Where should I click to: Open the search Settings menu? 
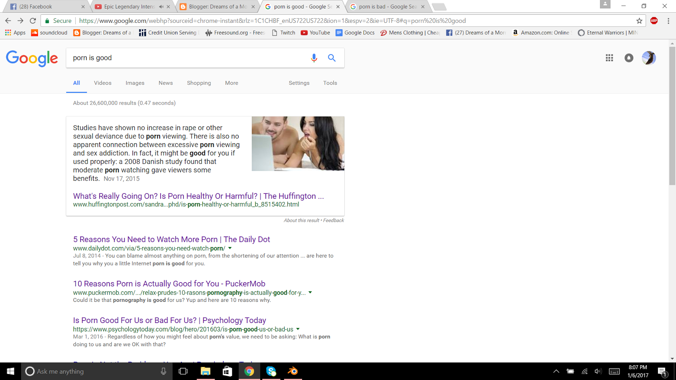(299, 83)
